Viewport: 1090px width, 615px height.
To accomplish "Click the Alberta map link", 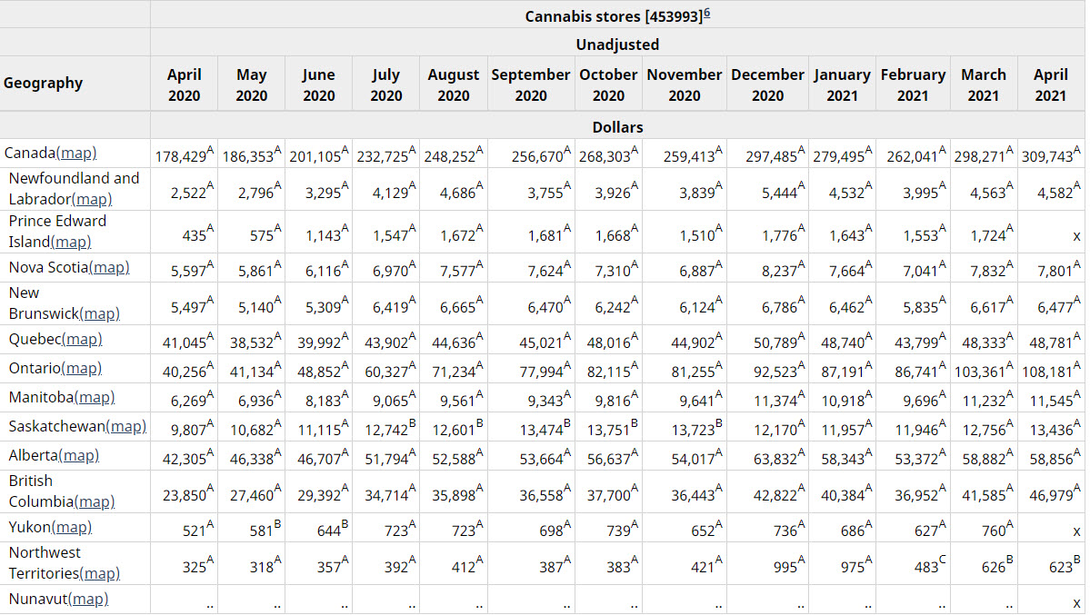I will (79, 455).
